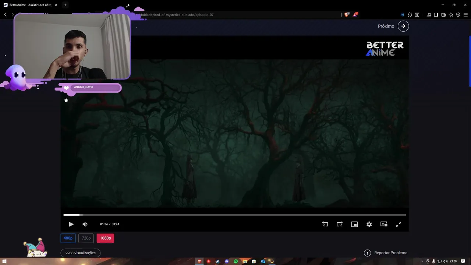Open the system clock 23:20
Screen dimensions: 471x265
(x=453, y=261)
